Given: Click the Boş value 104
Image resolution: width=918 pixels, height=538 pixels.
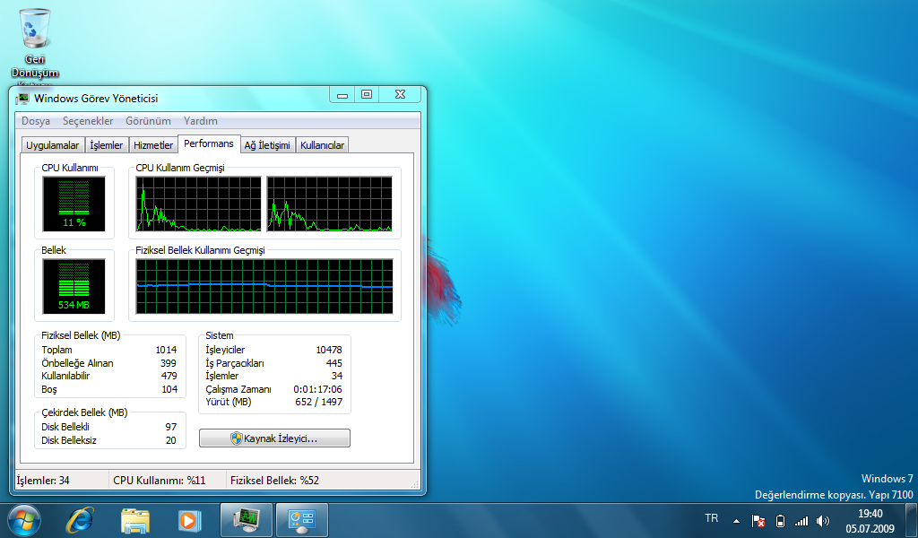Looking at the screenshot, I should (x=169, y=389).
